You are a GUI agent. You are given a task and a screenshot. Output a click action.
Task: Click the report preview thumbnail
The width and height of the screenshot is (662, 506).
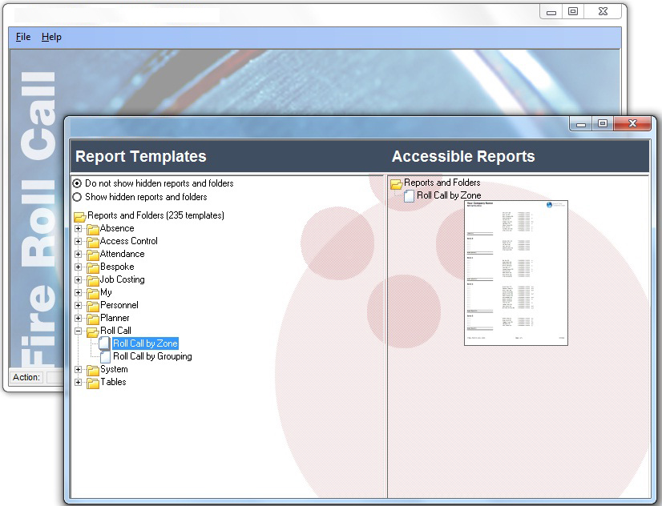pos(515,272)
